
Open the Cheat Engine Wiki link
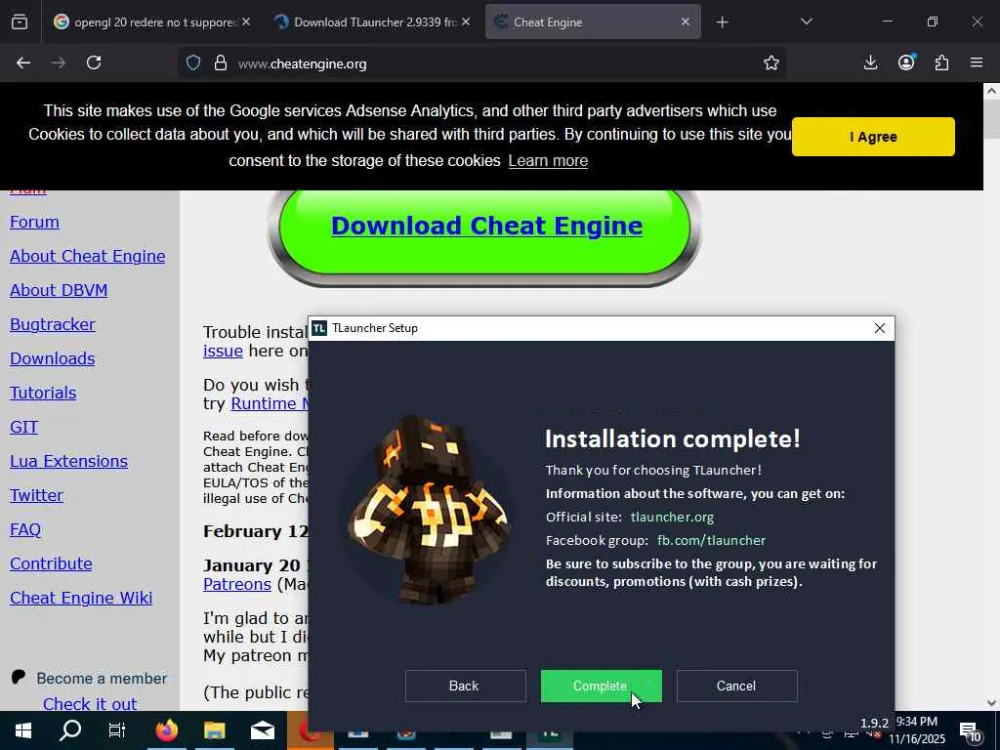click(81, 598)
